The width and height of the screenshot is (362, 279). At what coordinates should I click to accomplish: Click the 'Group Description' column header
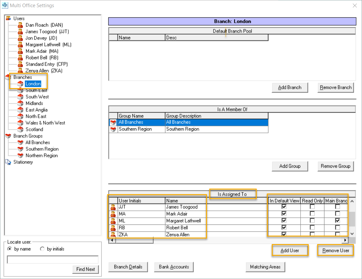217,116
